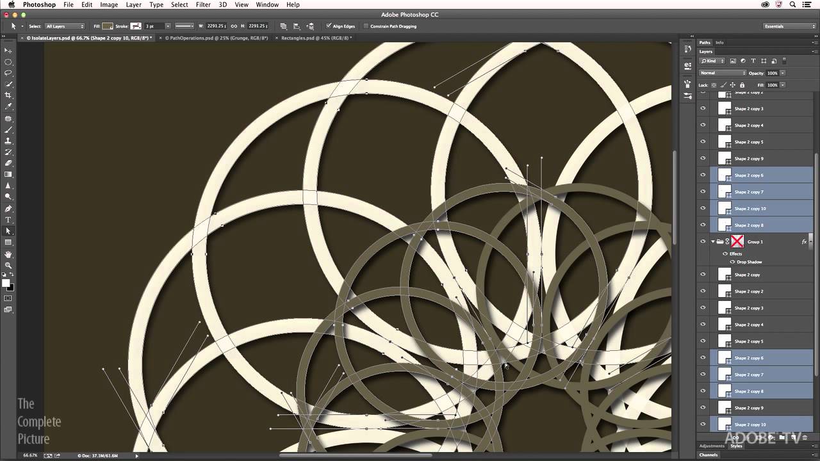
Task: Select the Brush tool
Action: click(x=8, y=129)
